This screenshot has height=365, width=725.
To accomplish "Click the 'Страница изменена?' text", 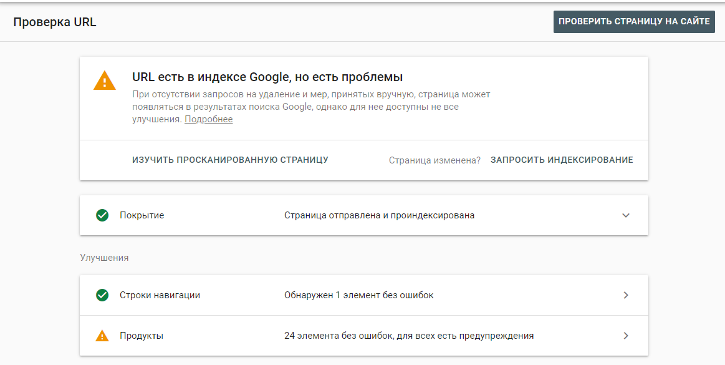I will point(435,160).
